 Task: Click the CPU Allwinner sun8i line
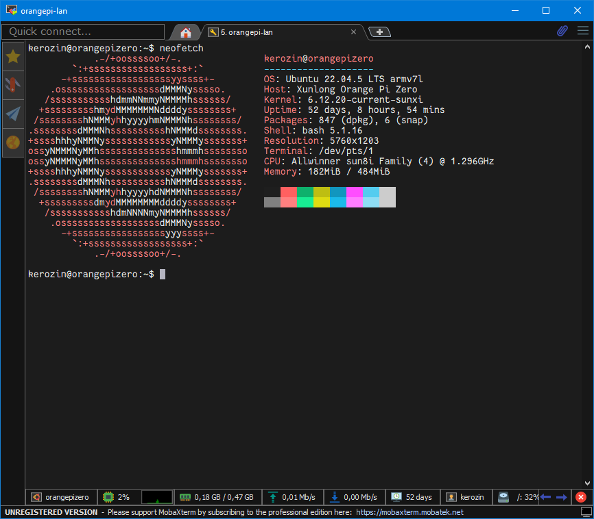pyautogui.click(x=379, y=161)
